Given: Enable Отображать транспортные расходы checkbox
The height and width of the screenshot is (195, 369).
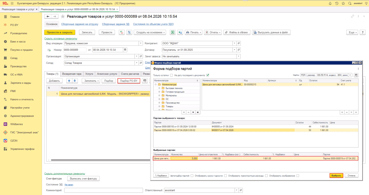Looking at the screenshot, I should coord(266,176).
